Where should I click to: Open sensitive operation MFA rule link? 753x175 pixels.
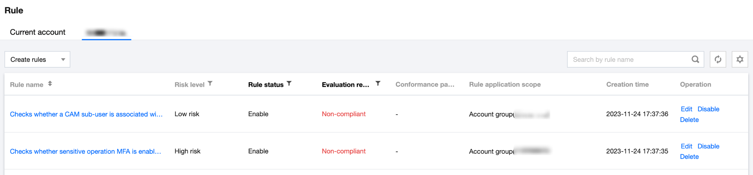coord(85,151)
